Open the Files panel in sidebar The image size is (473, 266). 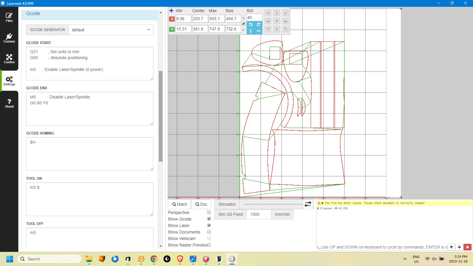pyautogui.click(x=9, y=17)
